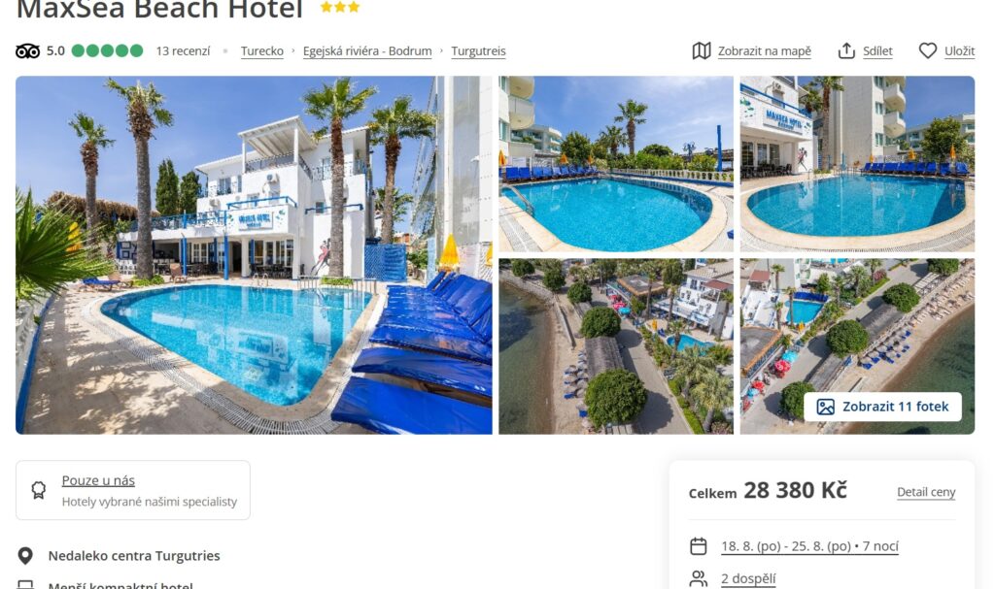The height and width of the screenshot is (589, 995).
Task: Click the heart icon to save hotel
Action: tap(928, 50)
